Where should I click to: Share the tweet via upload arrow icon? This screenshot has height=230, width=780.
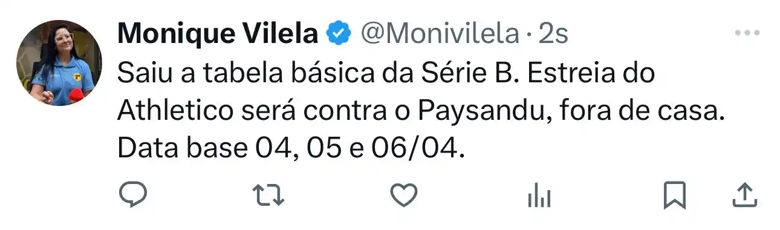[x=745, y=195]
